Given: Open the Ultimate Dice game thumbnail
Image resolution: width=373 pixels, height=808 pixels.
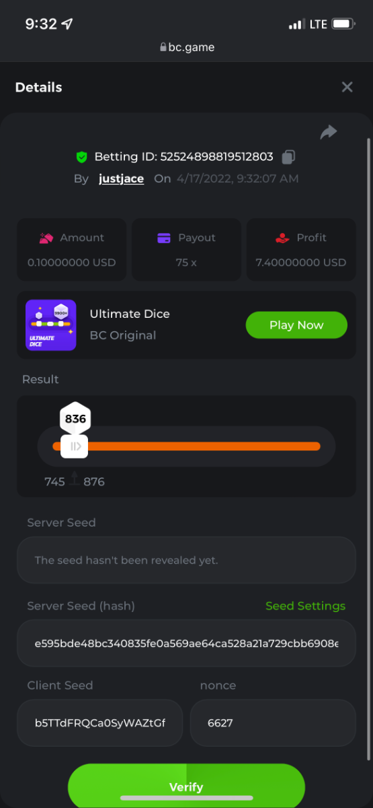Looking at the screenshot, I should click(51, 325).
